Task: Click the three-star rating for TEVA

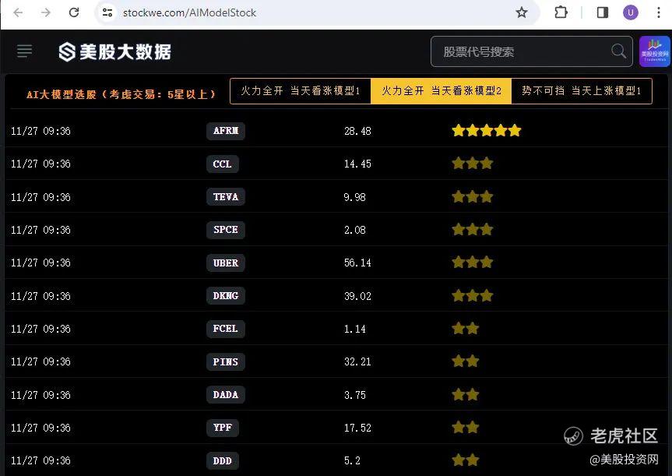Action: click(x=473, y=197)
